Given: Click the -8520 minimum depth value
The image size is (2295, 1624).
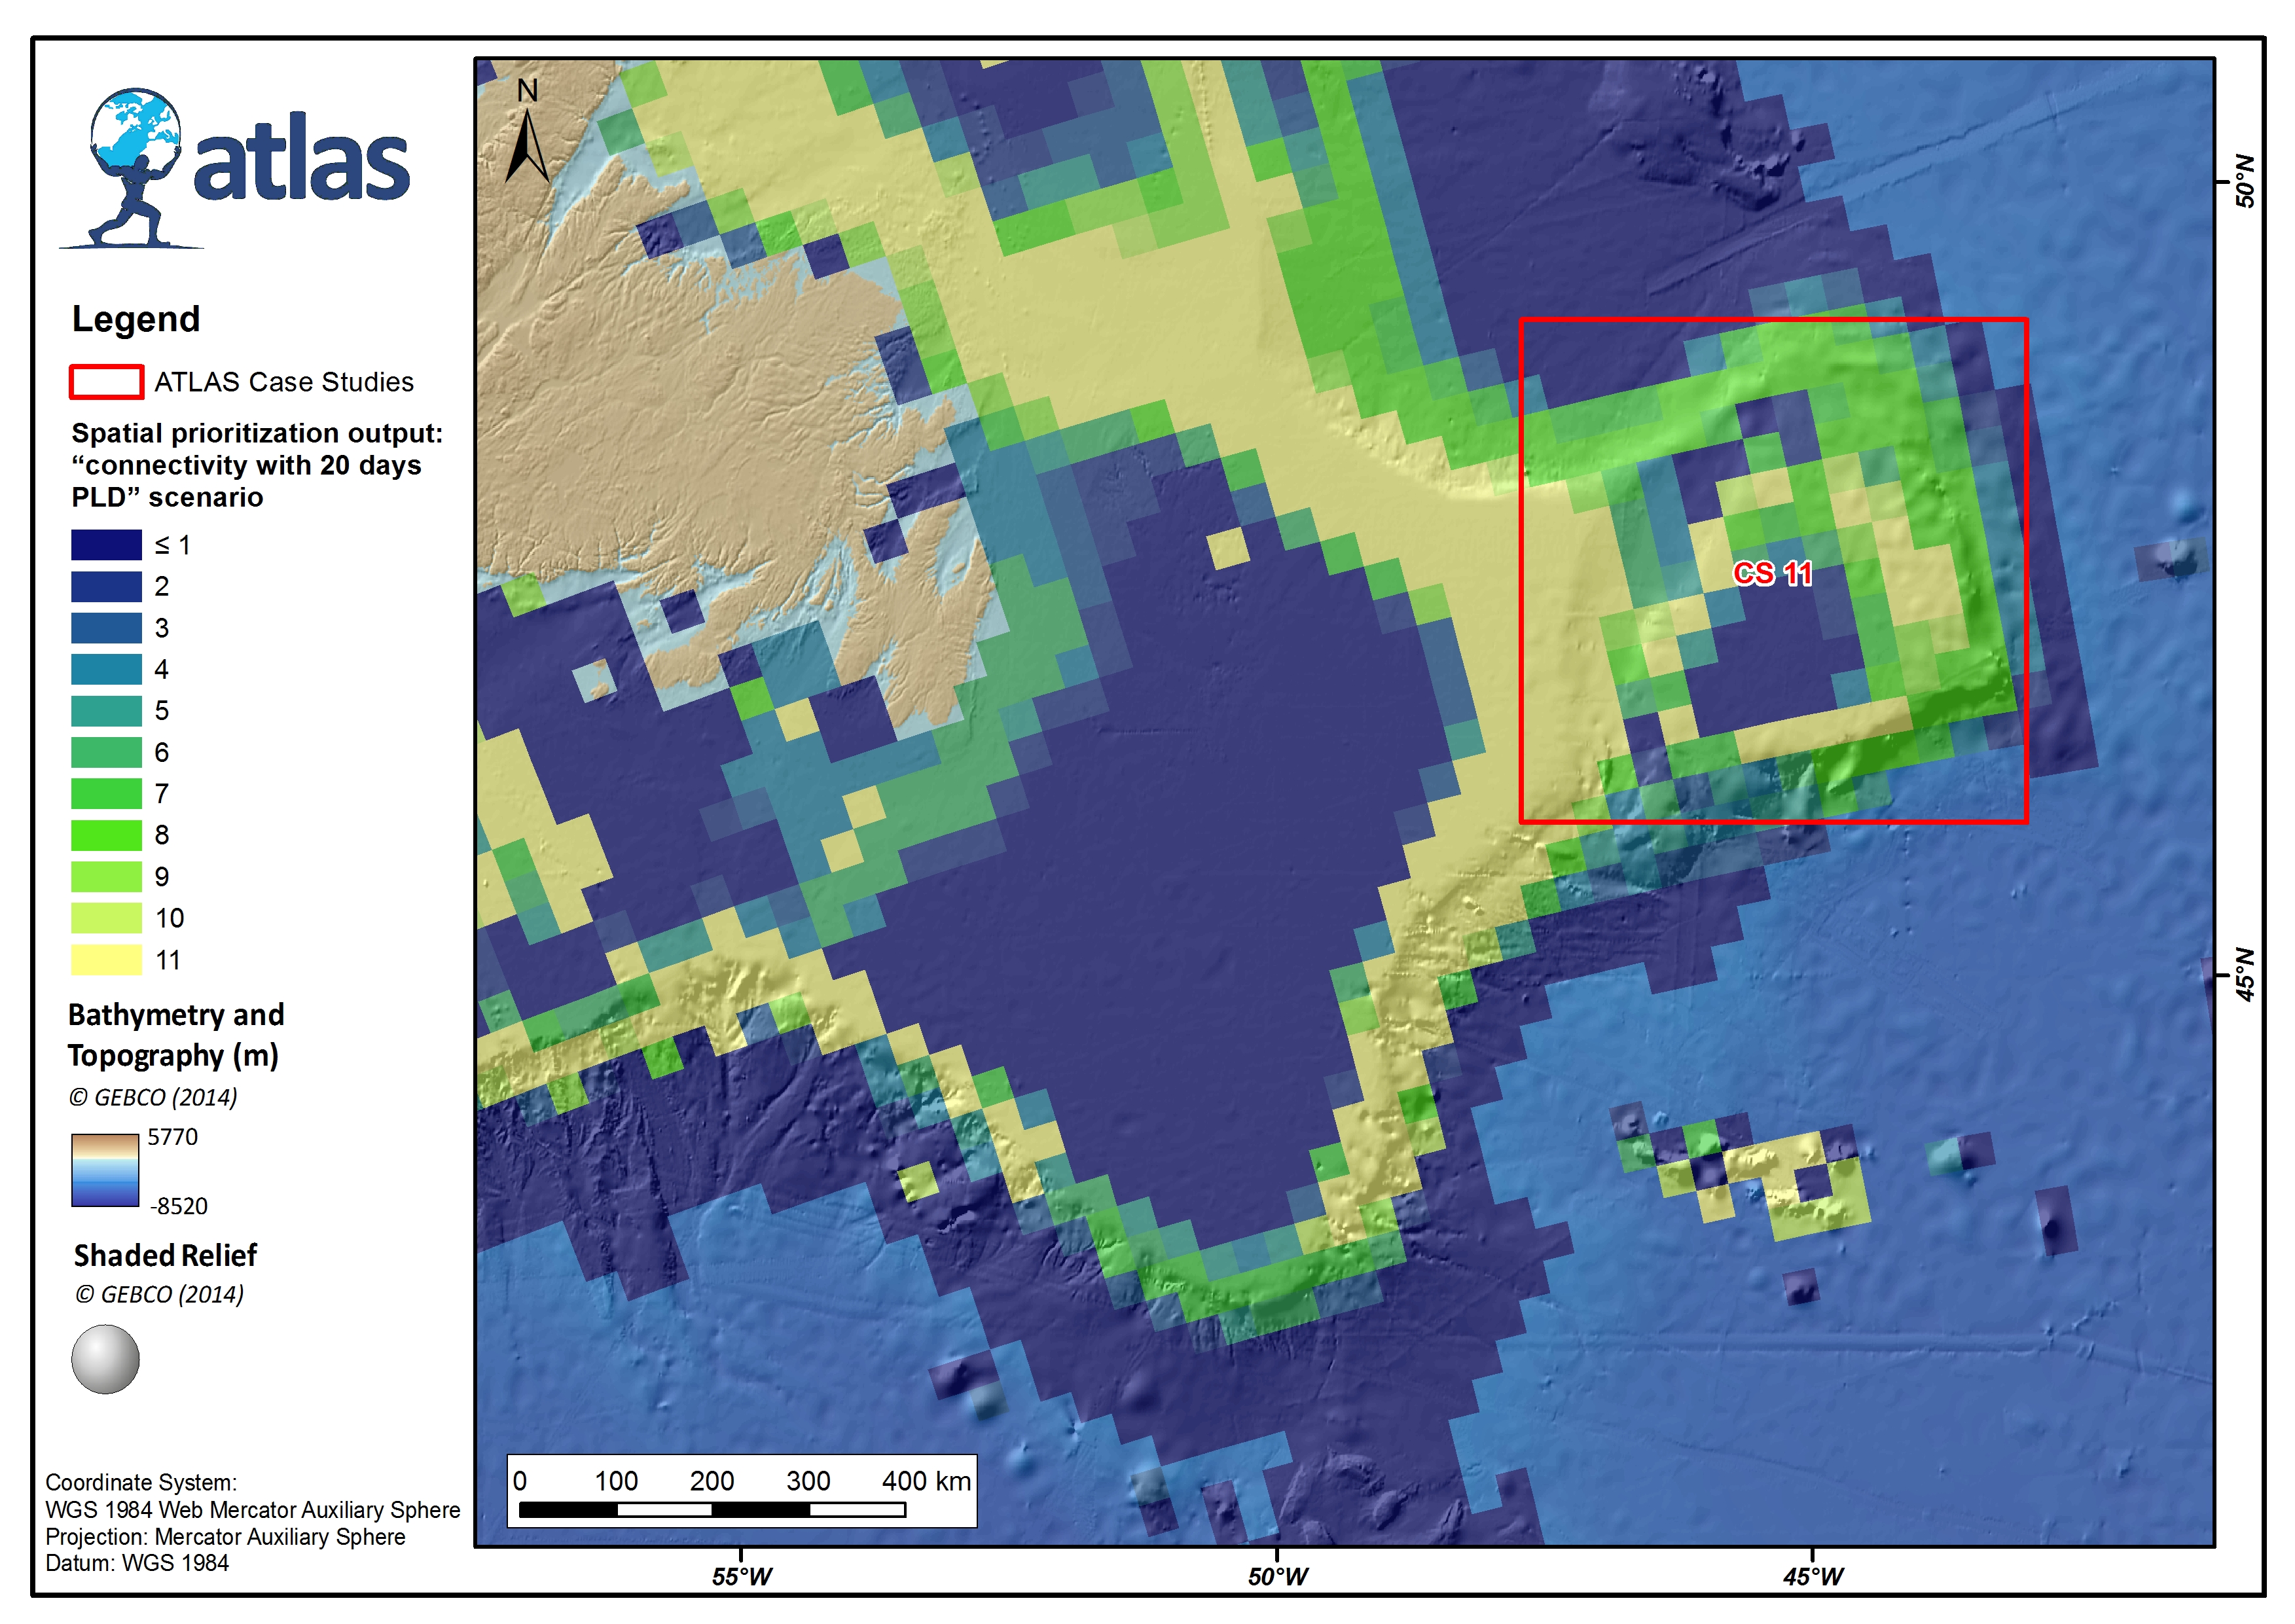Looking at the screenshot, I should pyautogui.click(x=179, y=1206).
